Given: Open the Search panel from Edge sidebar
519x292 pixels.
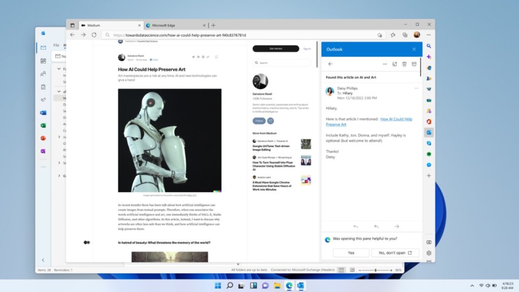Looking at the screenshot, I should 429,46.
